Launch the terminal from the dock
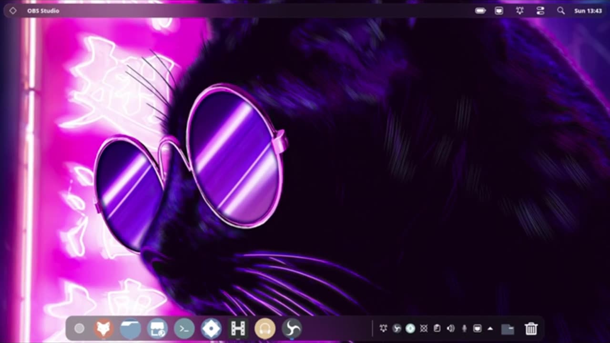Viewport: 610px width, 343px height. pos(184,328)
